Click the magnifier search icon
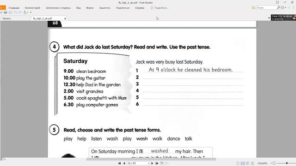296x166 pixels. pos(278,8)
